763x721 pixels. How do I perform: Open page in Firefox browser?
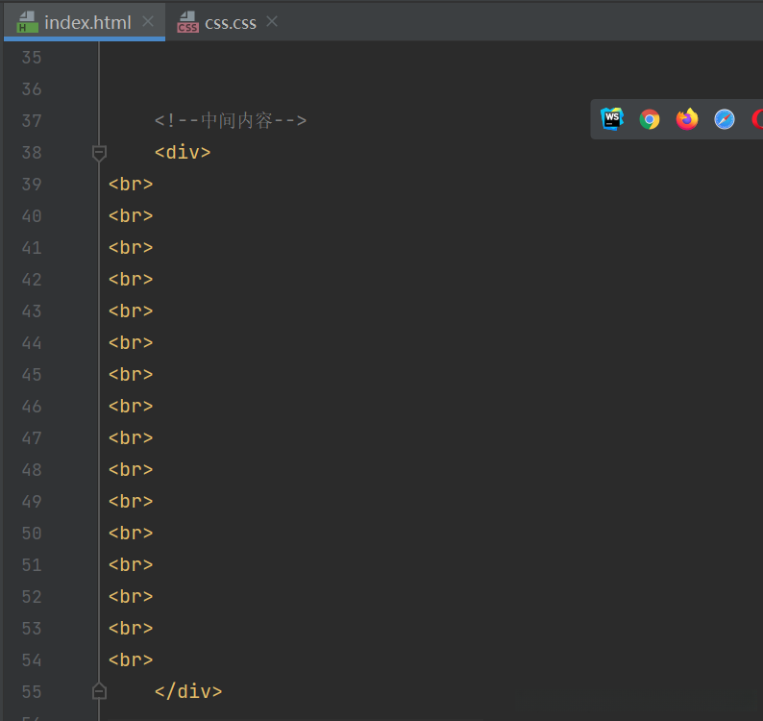[x=686, y=119]
